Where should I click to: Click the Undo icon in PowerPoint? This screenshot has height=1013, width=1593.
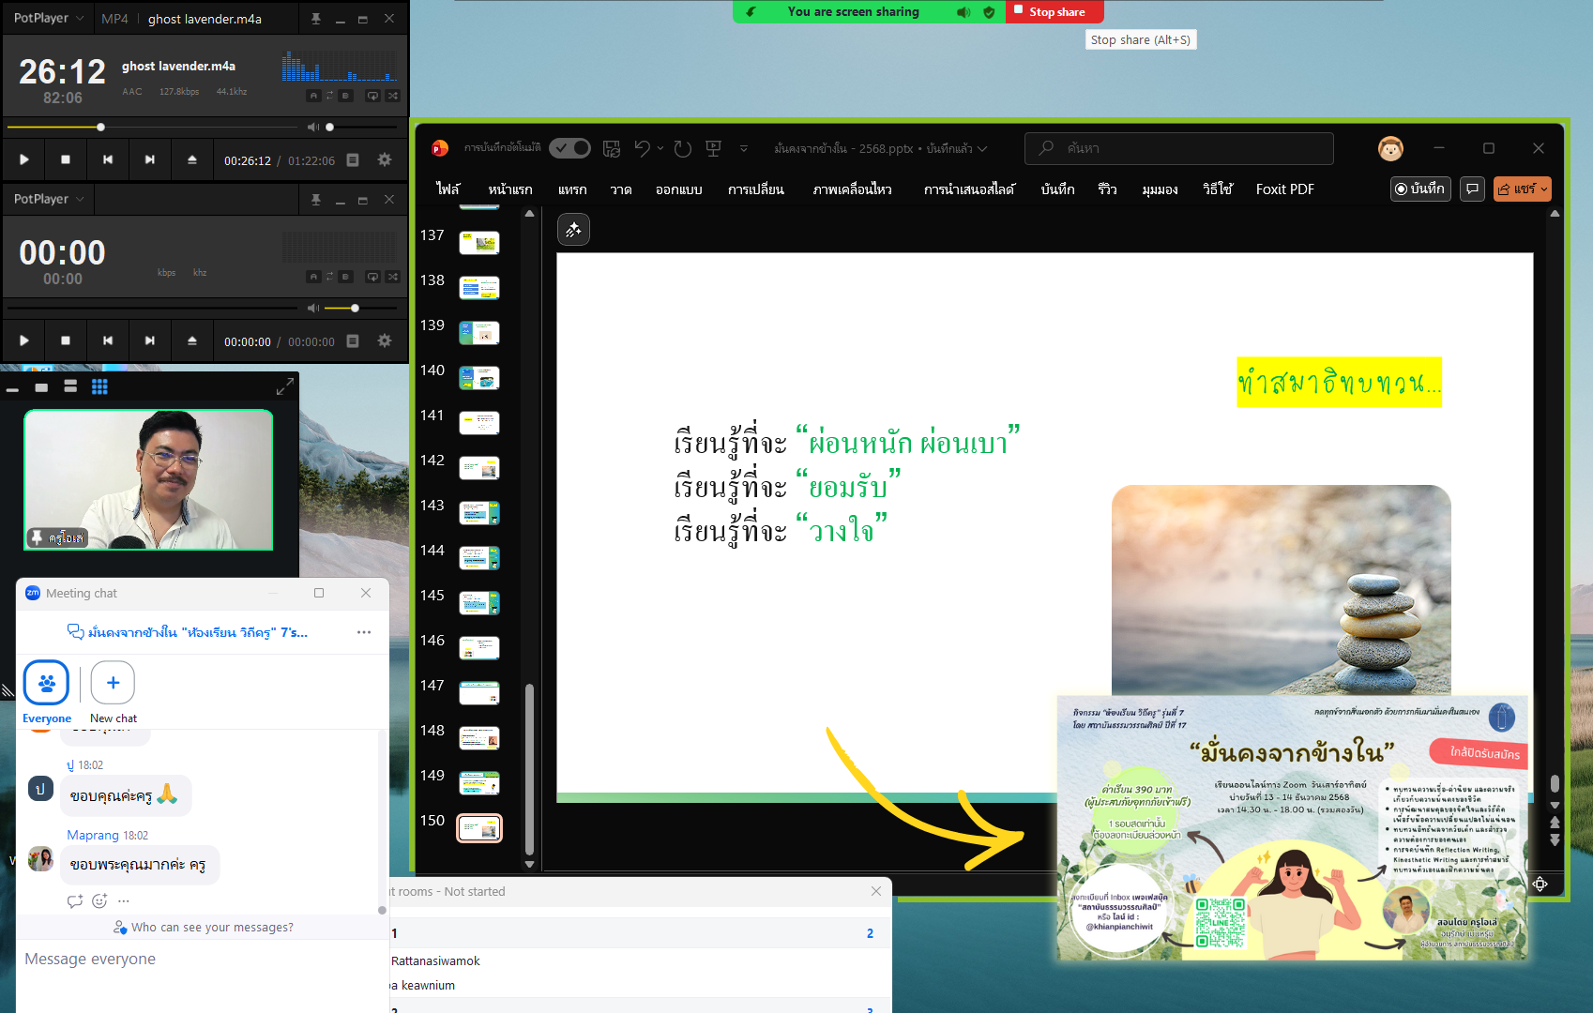click(642, 148)
